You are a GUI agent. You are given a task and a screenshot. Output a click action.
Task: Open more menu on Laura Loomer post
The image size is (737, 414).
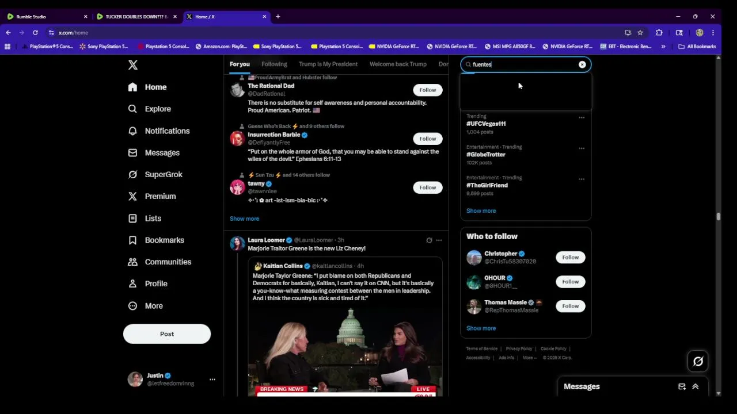tap(439, 240)
